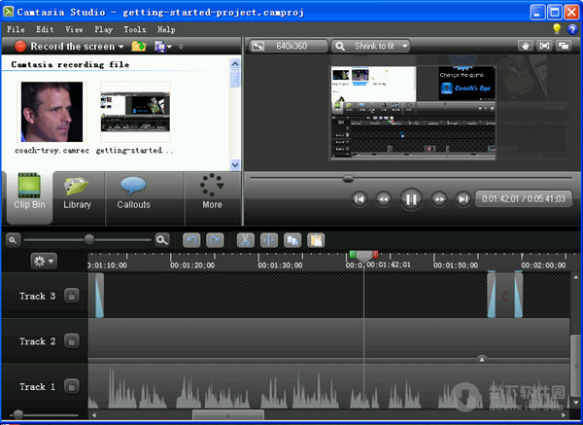This screenshot has height=425, width=583.
Task: Toggle the lock on Track 2
Action: pyautogui.click(x=71, y=341)
